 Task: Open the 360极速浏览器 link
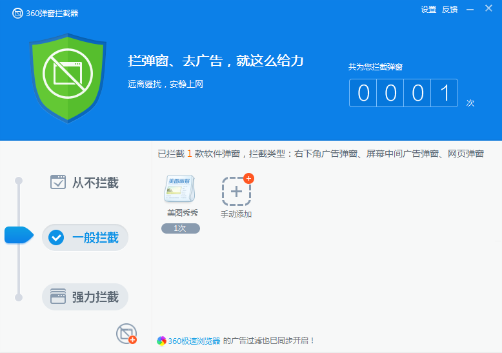194,341
